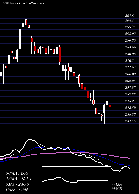Click the 234.15 price axis label
This screenshot has width=139, height=194.
pos(130,121)
